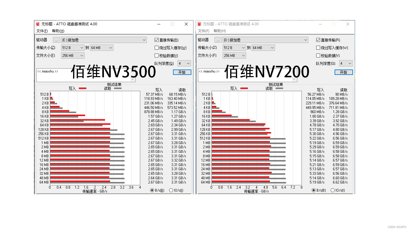411x231 pixels.
Task: Click the 128 KB row label in the left chart
Action: point(43,130)
